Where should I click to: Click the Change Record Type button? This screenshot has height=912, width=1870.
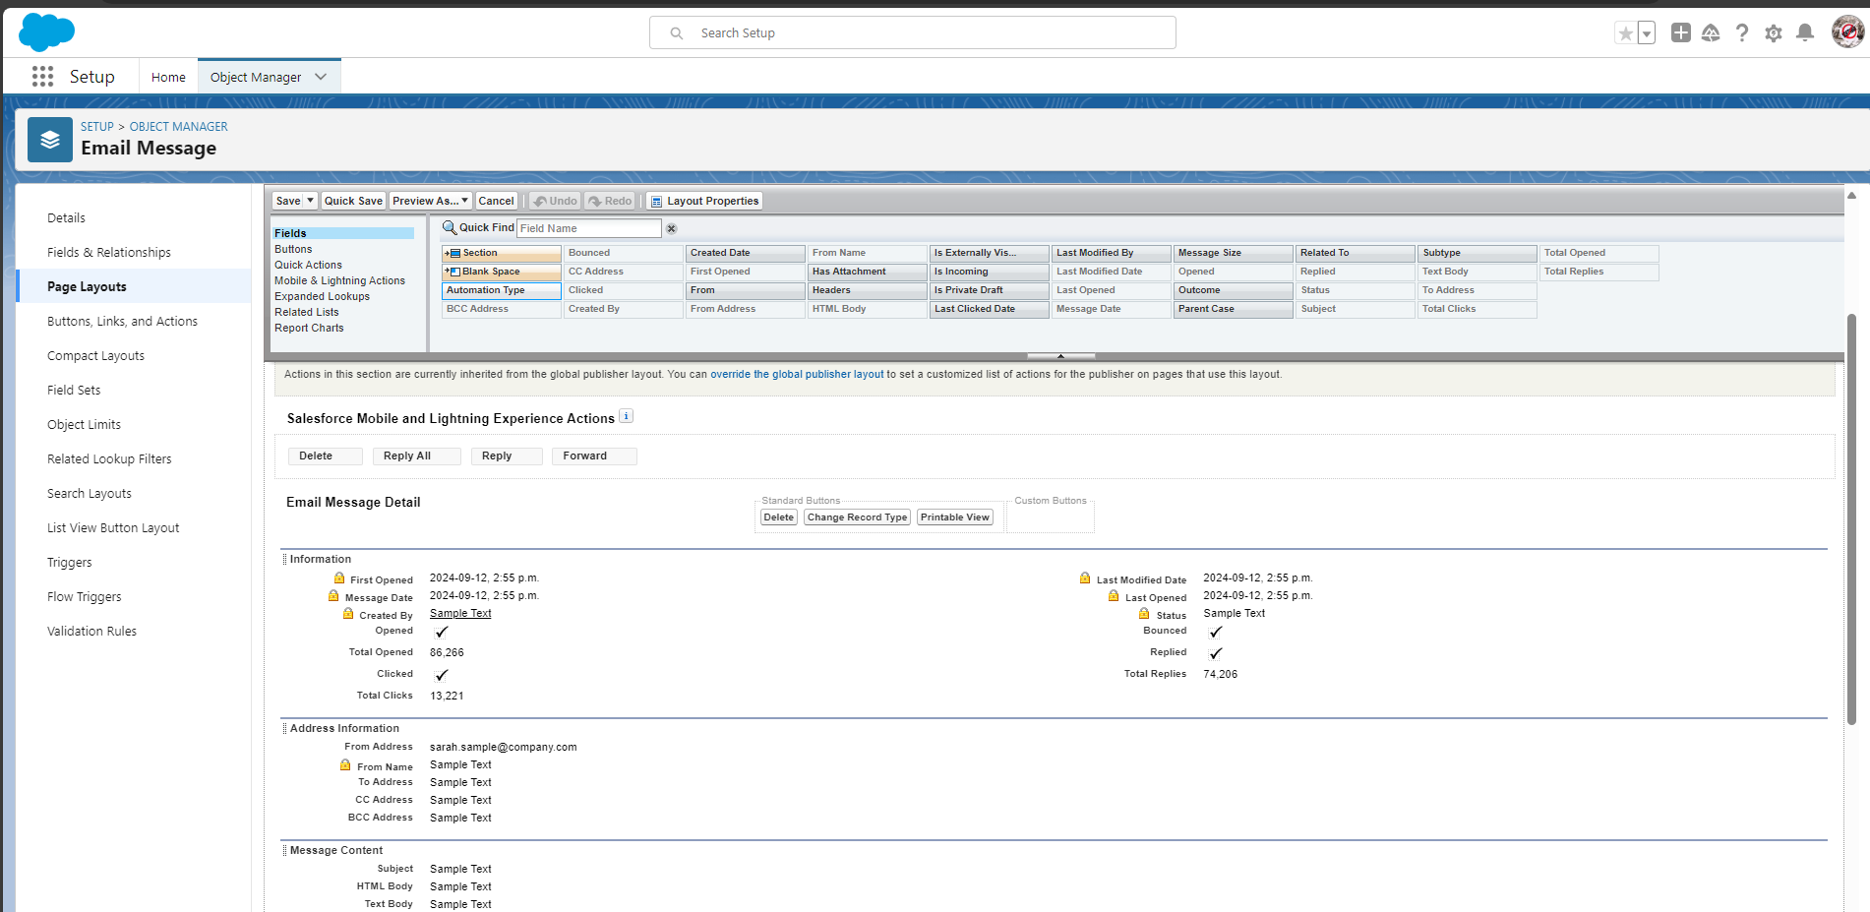(x=857, y=517)
